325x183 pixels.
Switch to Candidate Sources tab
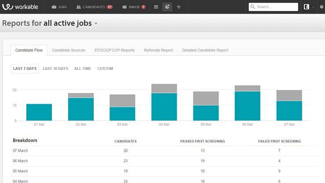pos(69,50)
